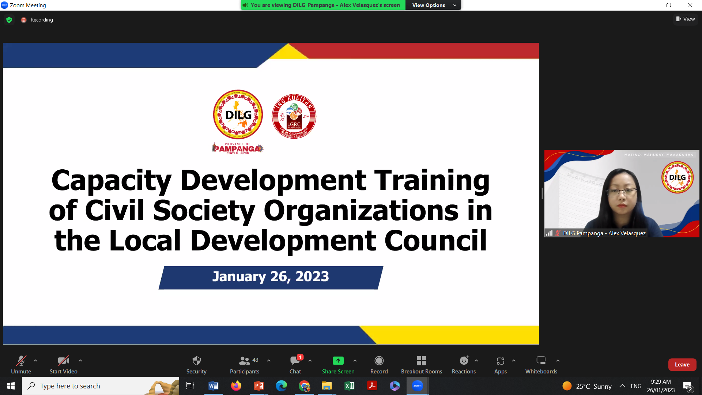Open the purple hexagon taskbar app
This screenshot has width=702, height=395.
tap(395, 386)
